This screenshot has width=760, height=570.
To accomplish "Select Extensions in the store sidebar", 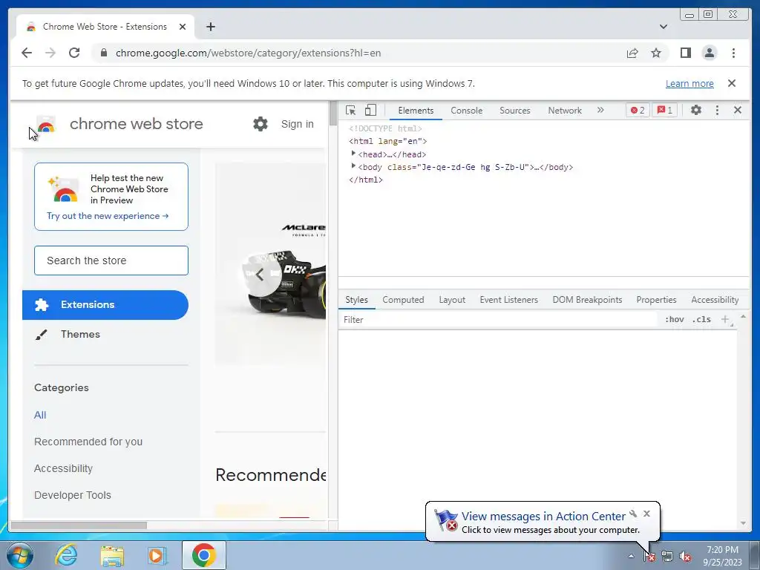I will pyautogui.click(x=105, y=305).
